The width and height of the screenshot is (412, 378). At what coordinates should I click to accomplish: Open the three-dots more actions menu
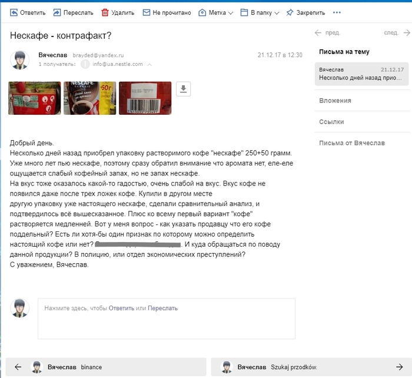point(337,12)
